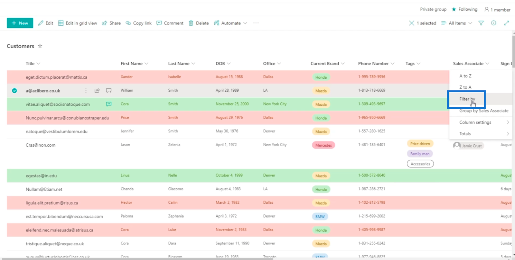515x260 pixels.
Task: Favorite the Customers list with the star
Action: (x=40, y=46)
